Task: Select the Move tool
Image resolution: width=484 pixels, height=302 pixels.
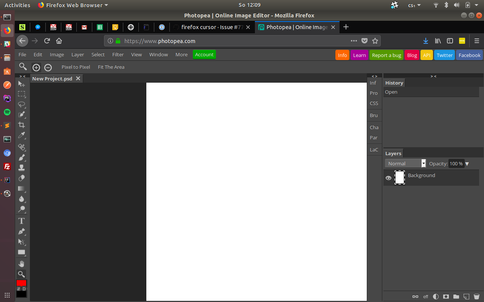Action: [22, 84]
